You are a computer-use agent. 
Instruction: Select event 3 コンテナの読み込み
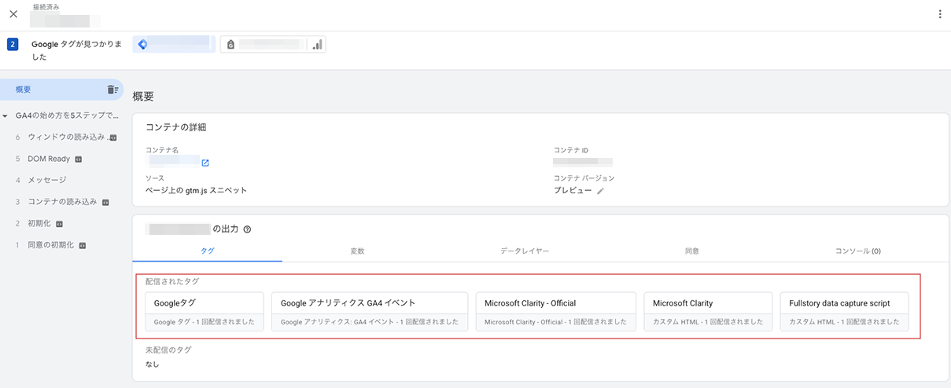tap(61, 202)
